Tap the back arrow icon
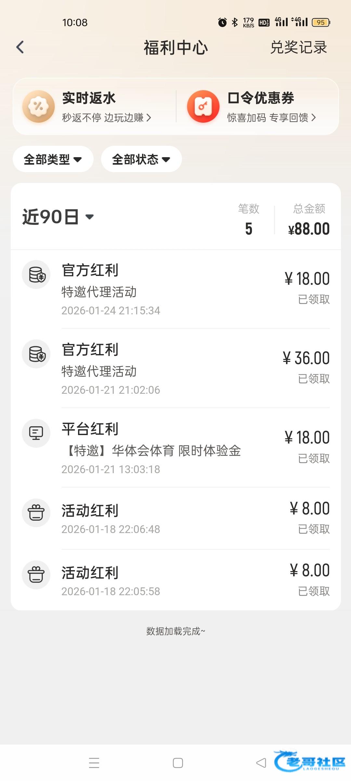Screen dimensions: 351x781 [20, 47]
